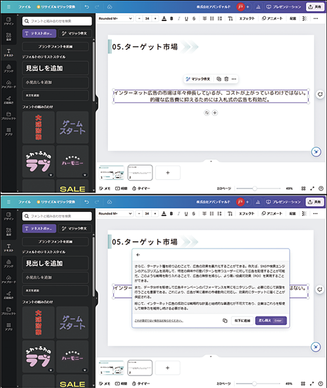Open ファイル menu in lower Canva window
This screenshot has width=327, height=388.
click(24, 202)
